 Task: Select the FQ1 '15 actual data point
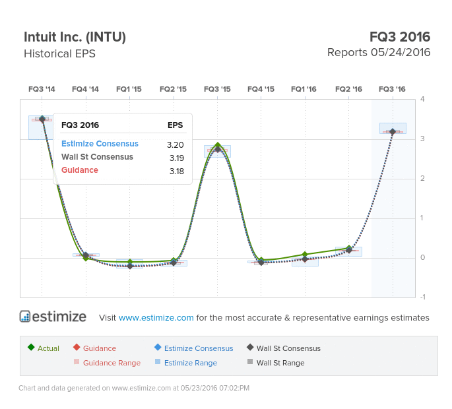130,262
